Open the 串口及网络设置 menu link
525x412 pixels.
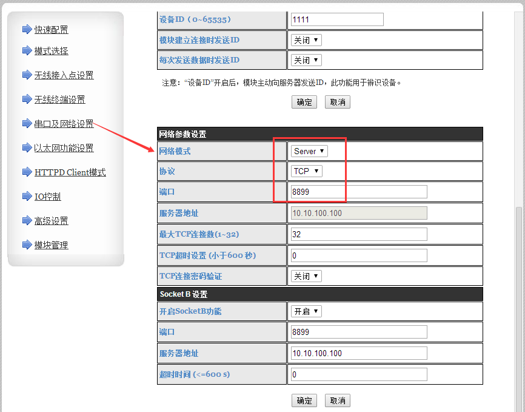pyautogui.click(x=64, y=124)
